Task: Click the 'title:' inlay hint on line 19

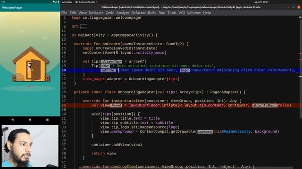Action: [105, 66]
